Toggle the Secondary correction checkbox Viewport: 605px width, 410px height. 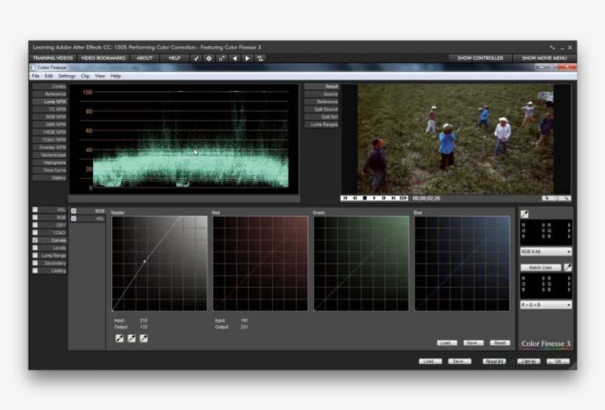pyautogui.click(x=35, y=263)
